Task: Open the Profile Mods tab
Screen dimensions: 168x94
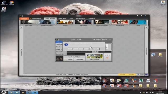Action: (x=62, y=19)
